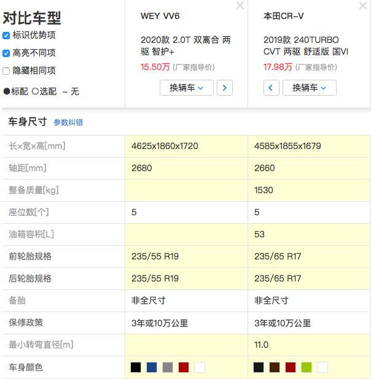Enable 隐藏相同项 checkbox
Screen dimensions: 371x379
[x=6, y=71]
